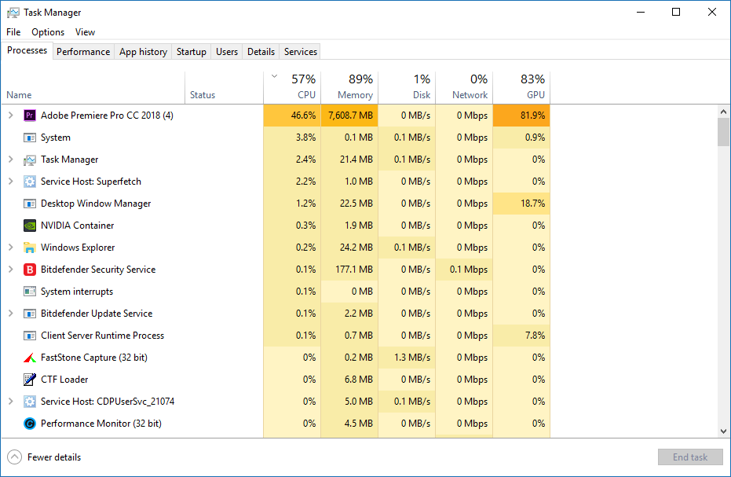This screenshot has height=477, width=731.
Task: Click the Desktop Window Manager icon
Action: click(29, 204)
